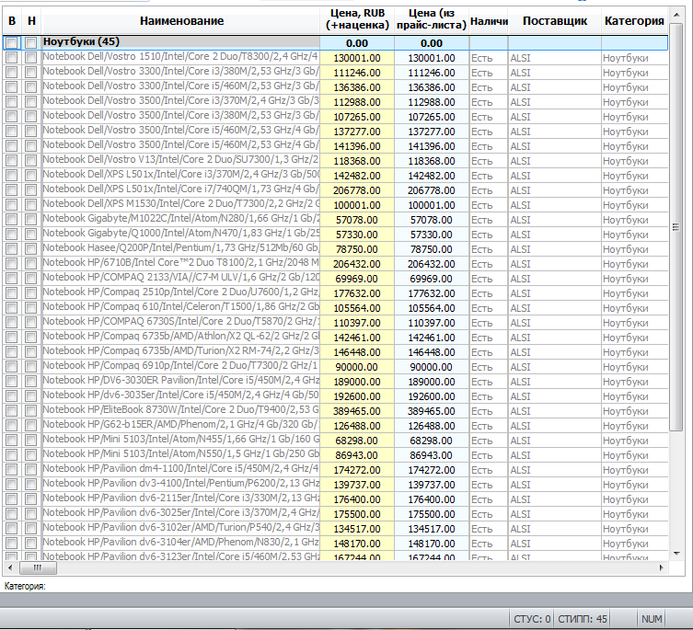This screenshot has height=630, width=693.
Task: Click the Цена (из прайс-листа) column header
Action: coord(432,20)
